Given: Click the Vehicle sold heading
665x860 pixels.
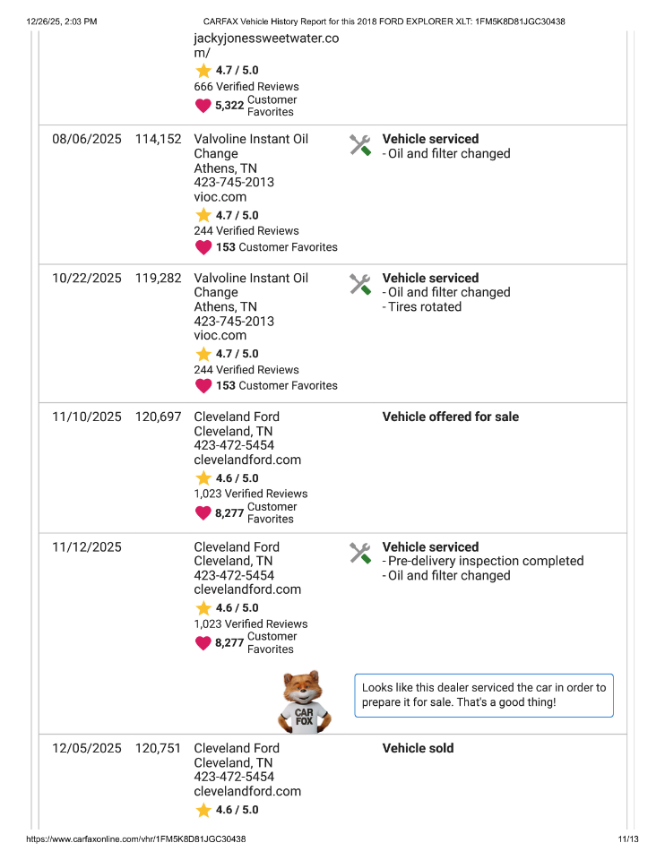Looking at the screenshot, I should [418, 748].
